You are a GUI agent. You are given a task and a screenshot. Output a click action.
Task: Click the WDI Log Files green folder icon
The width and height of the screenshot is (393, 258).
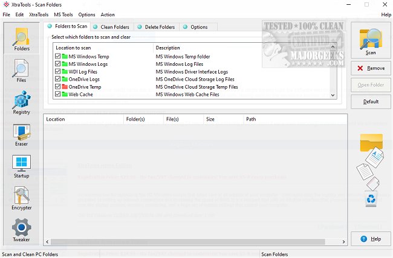[x=65, y=72]
